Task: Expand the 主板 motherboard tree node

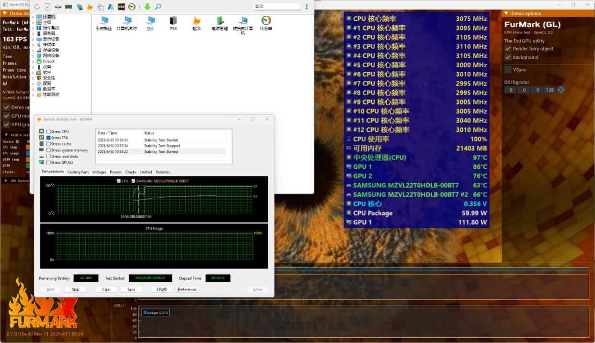Action: [x=33, y=22]
